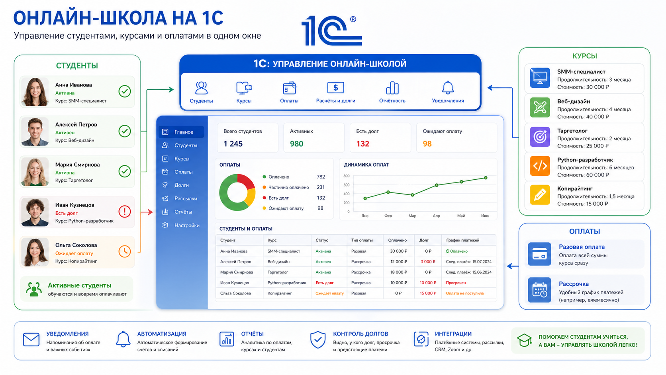Click the Уведомления bell in top navigation

pyautogui.click(x=448, y=88)
